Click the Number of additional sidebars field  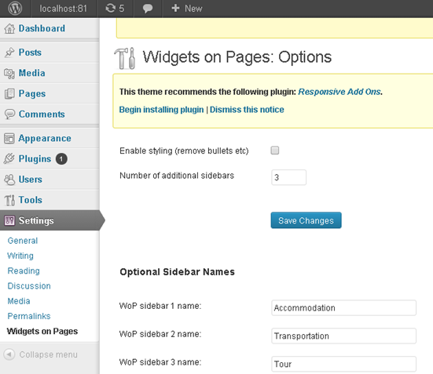pyautogui.click(x=288, y=177)
